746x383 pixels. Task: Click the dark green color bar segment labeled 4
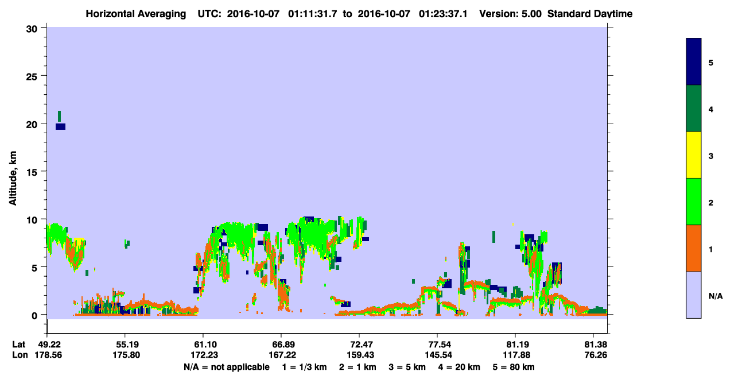pos(694,109)
